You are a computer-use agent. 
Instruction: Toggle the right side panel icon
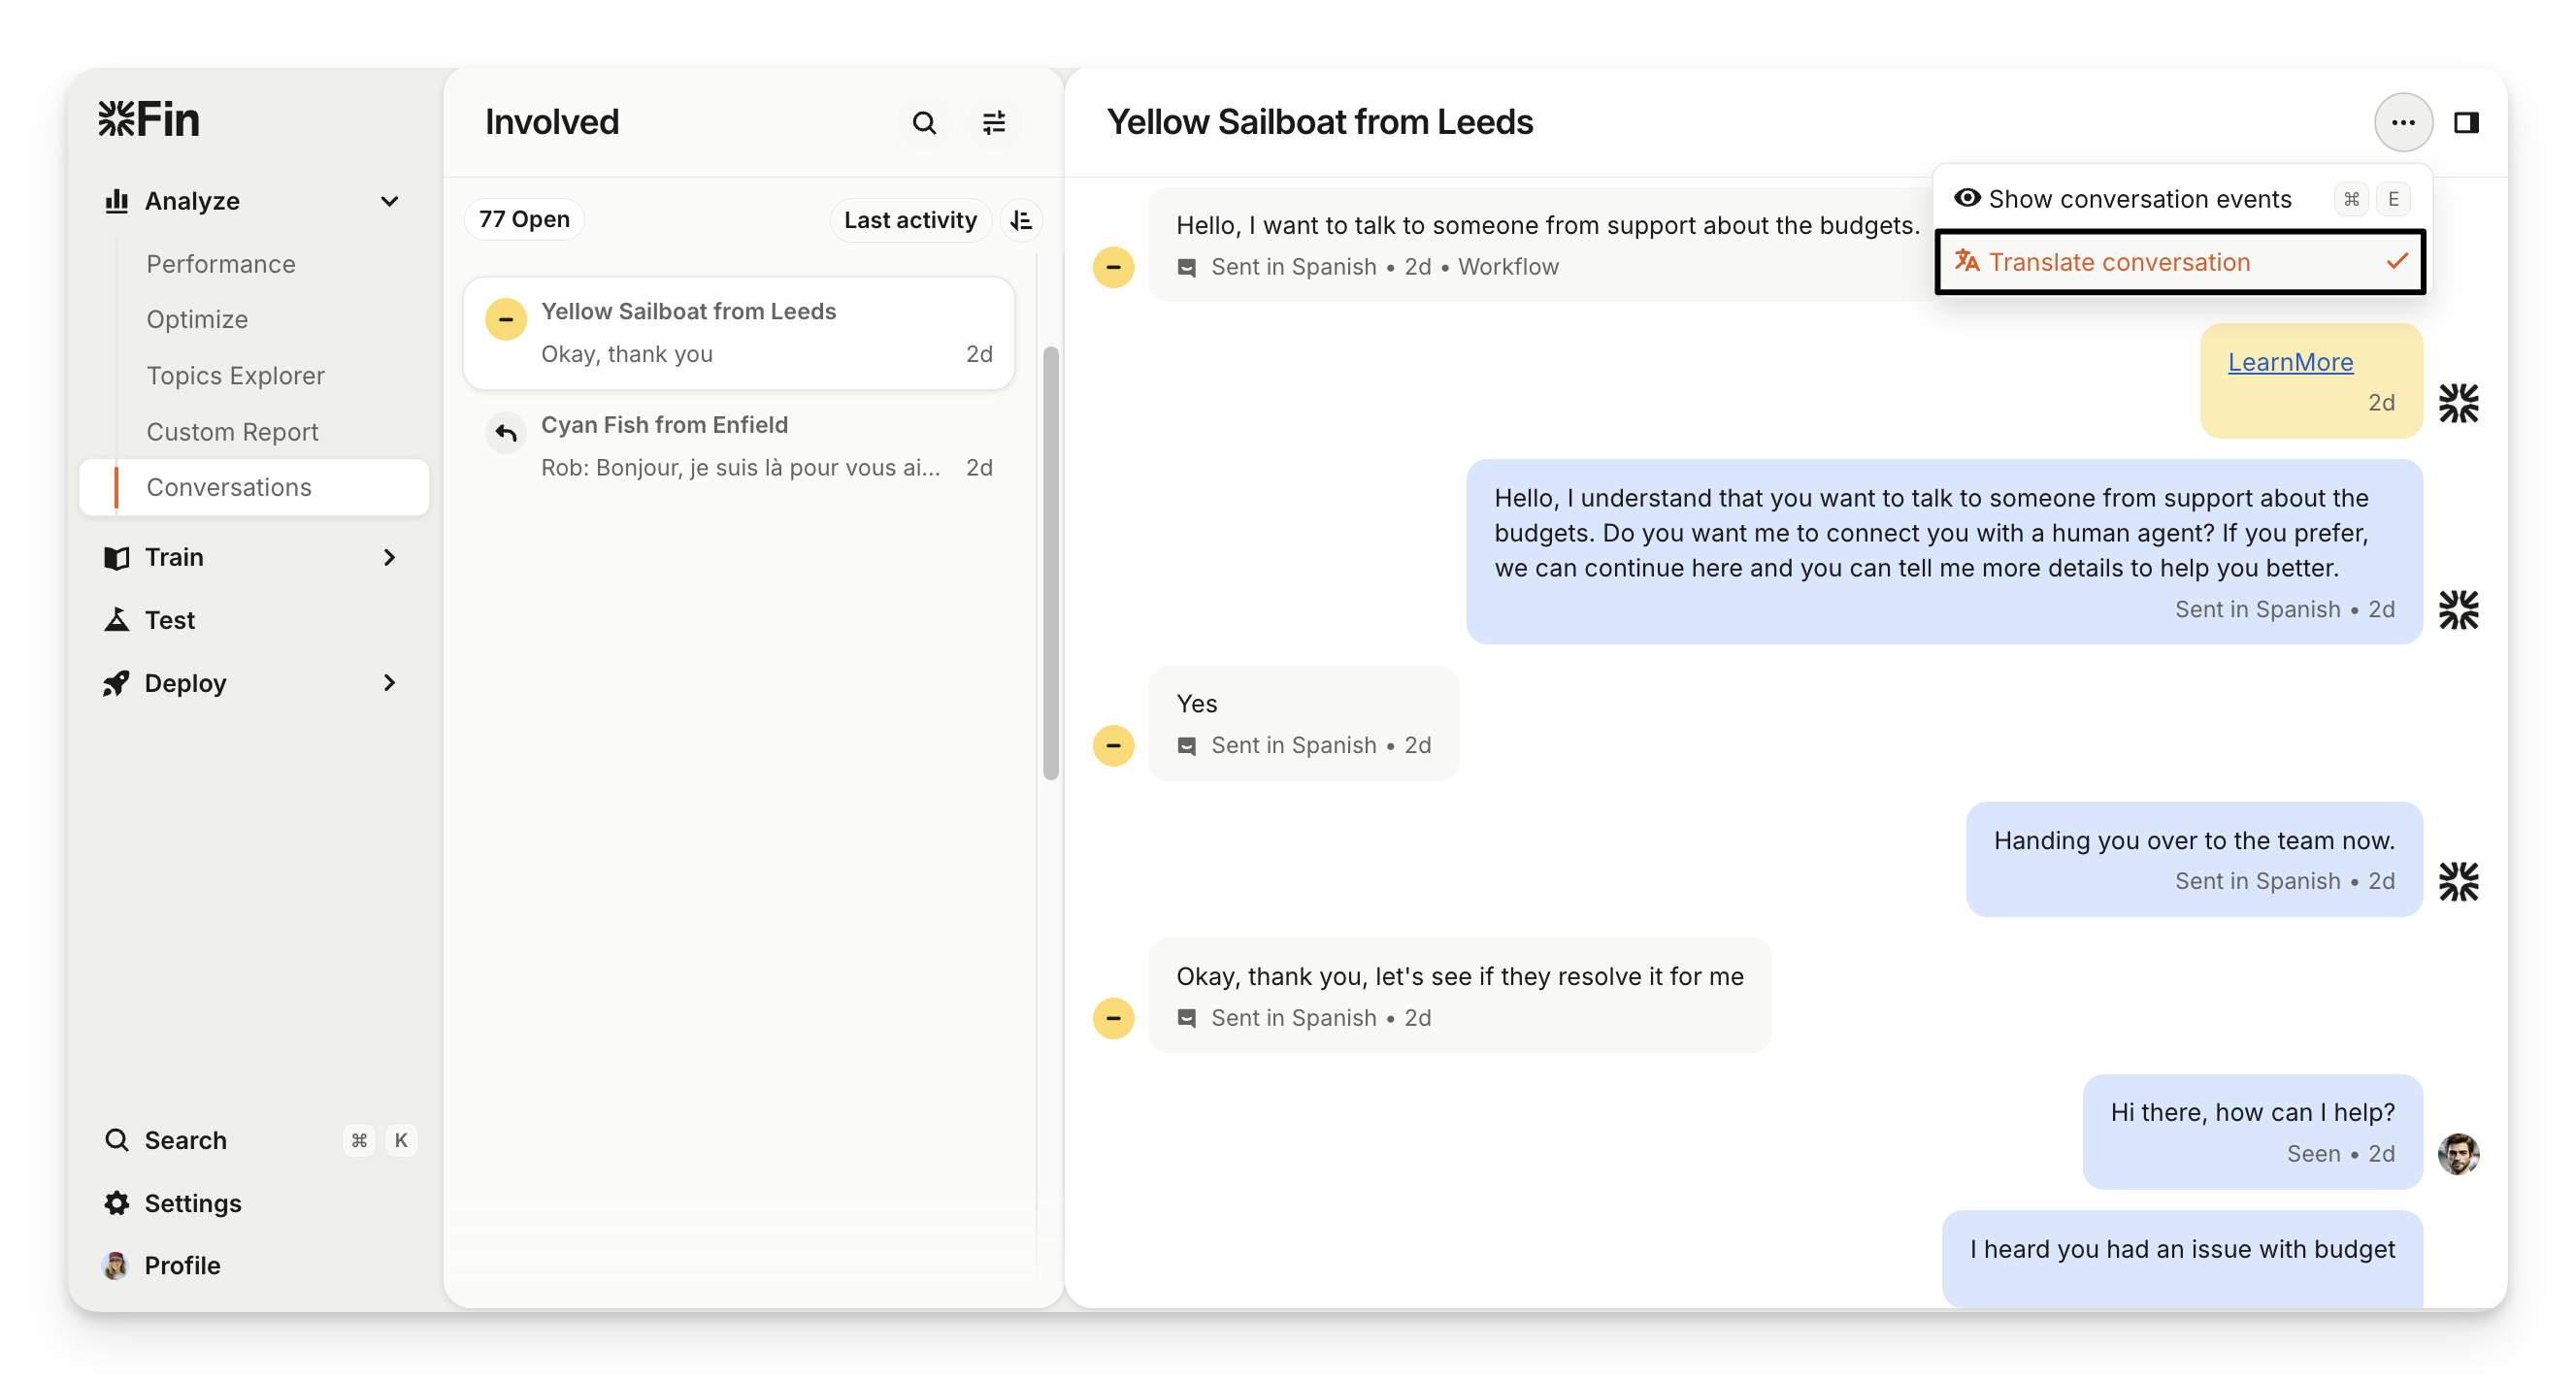click(x=2466, y=123)
